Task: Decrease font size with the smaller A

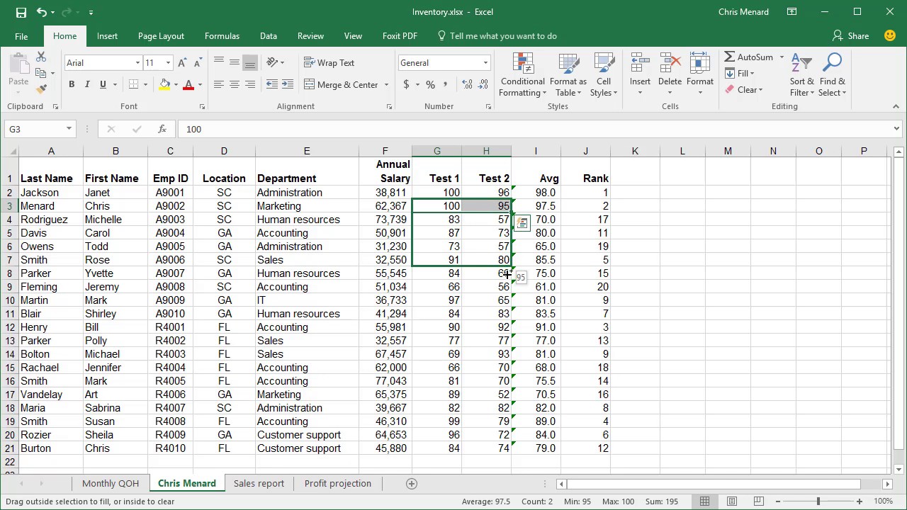Action: click(196, 63)
